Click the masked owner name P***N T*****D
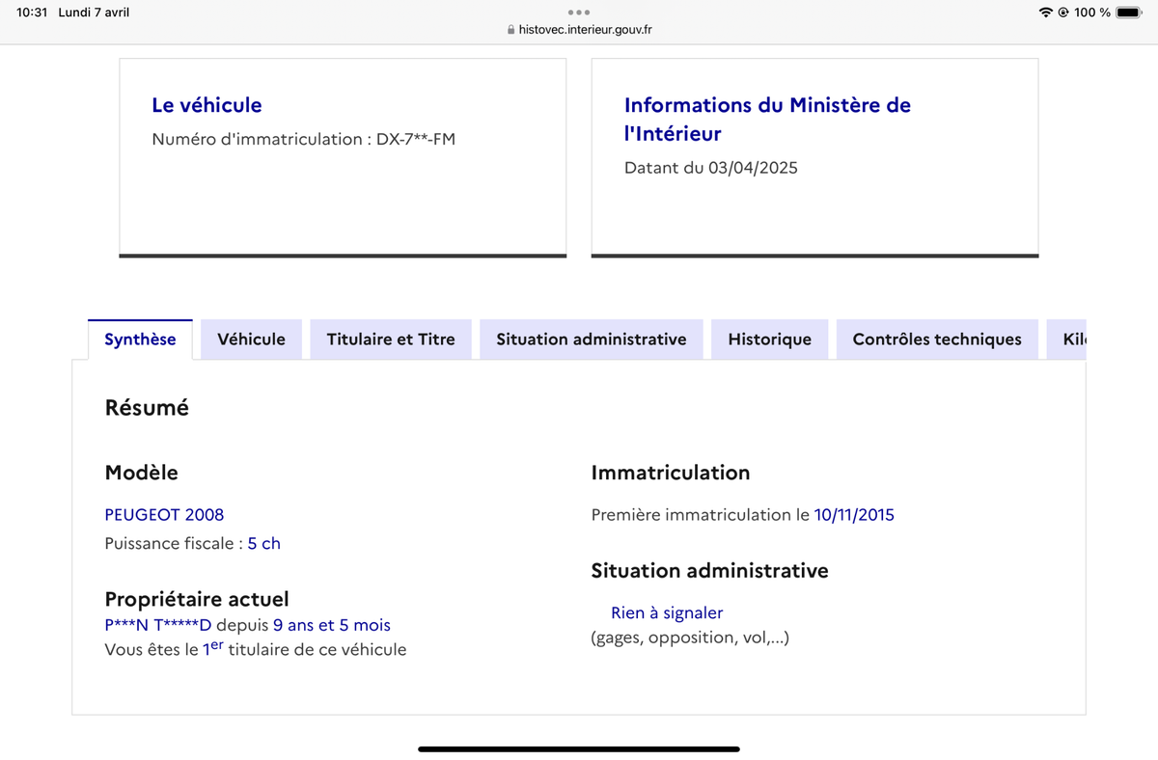Viewport: 1158px width, 760px height. point(157,626)
